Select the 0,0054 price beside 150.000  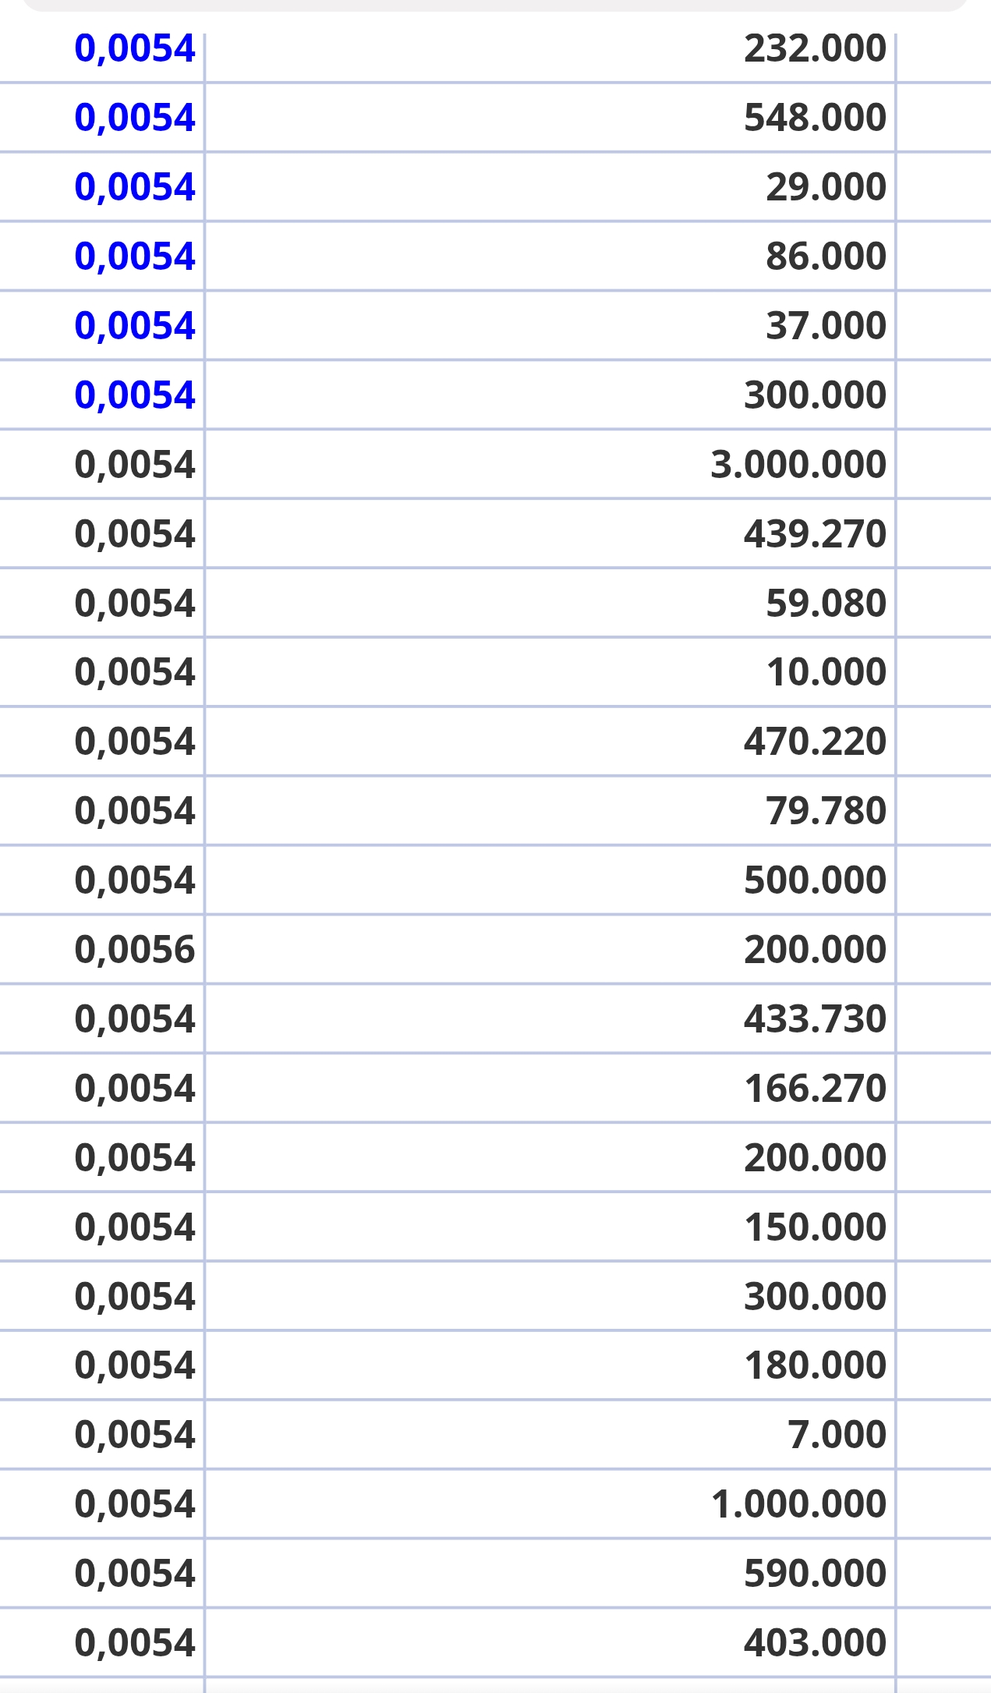click(134, 1227)
